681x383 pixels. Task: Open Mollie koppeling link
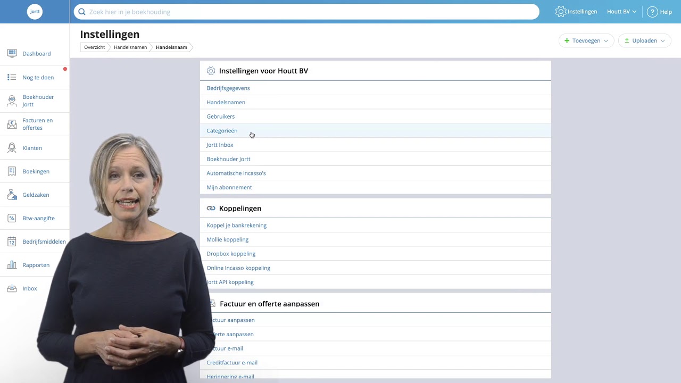228,239
